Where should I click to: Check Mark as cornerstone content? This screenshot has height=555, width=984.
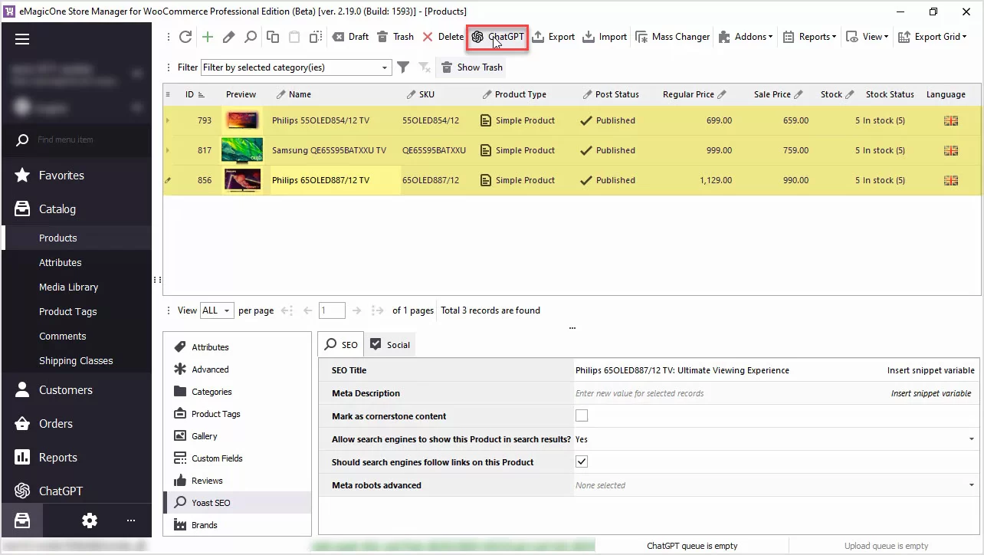coord(582,416)
